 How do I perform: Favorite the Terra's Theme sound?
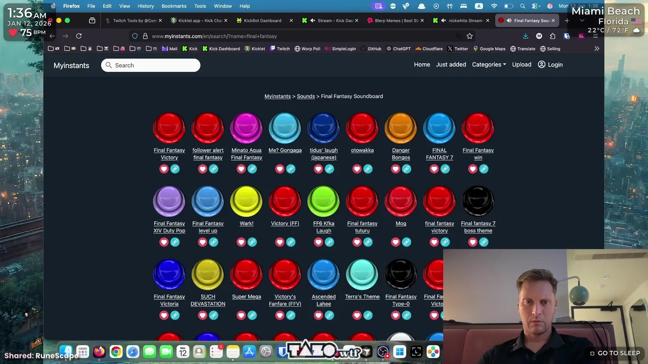click(357, 315)
